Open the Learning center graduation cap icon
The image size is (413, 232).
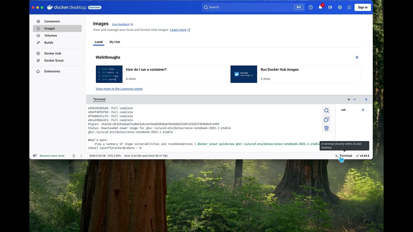click(x=330, y=7)
